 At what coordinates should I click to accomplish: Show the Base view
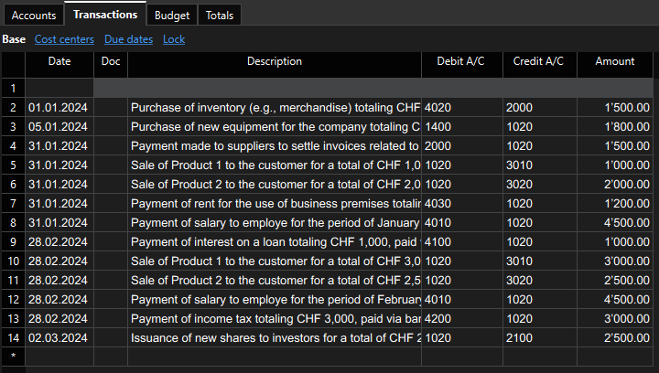click(14, 39)
